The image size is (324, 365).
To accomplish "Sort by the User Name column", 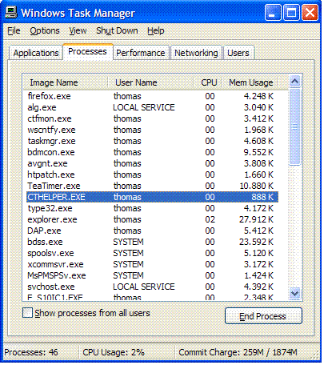I will pos(151,82).
